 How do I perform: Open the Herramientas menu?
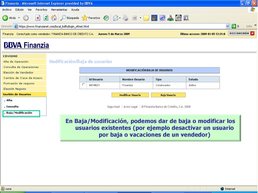coord(59,10)
